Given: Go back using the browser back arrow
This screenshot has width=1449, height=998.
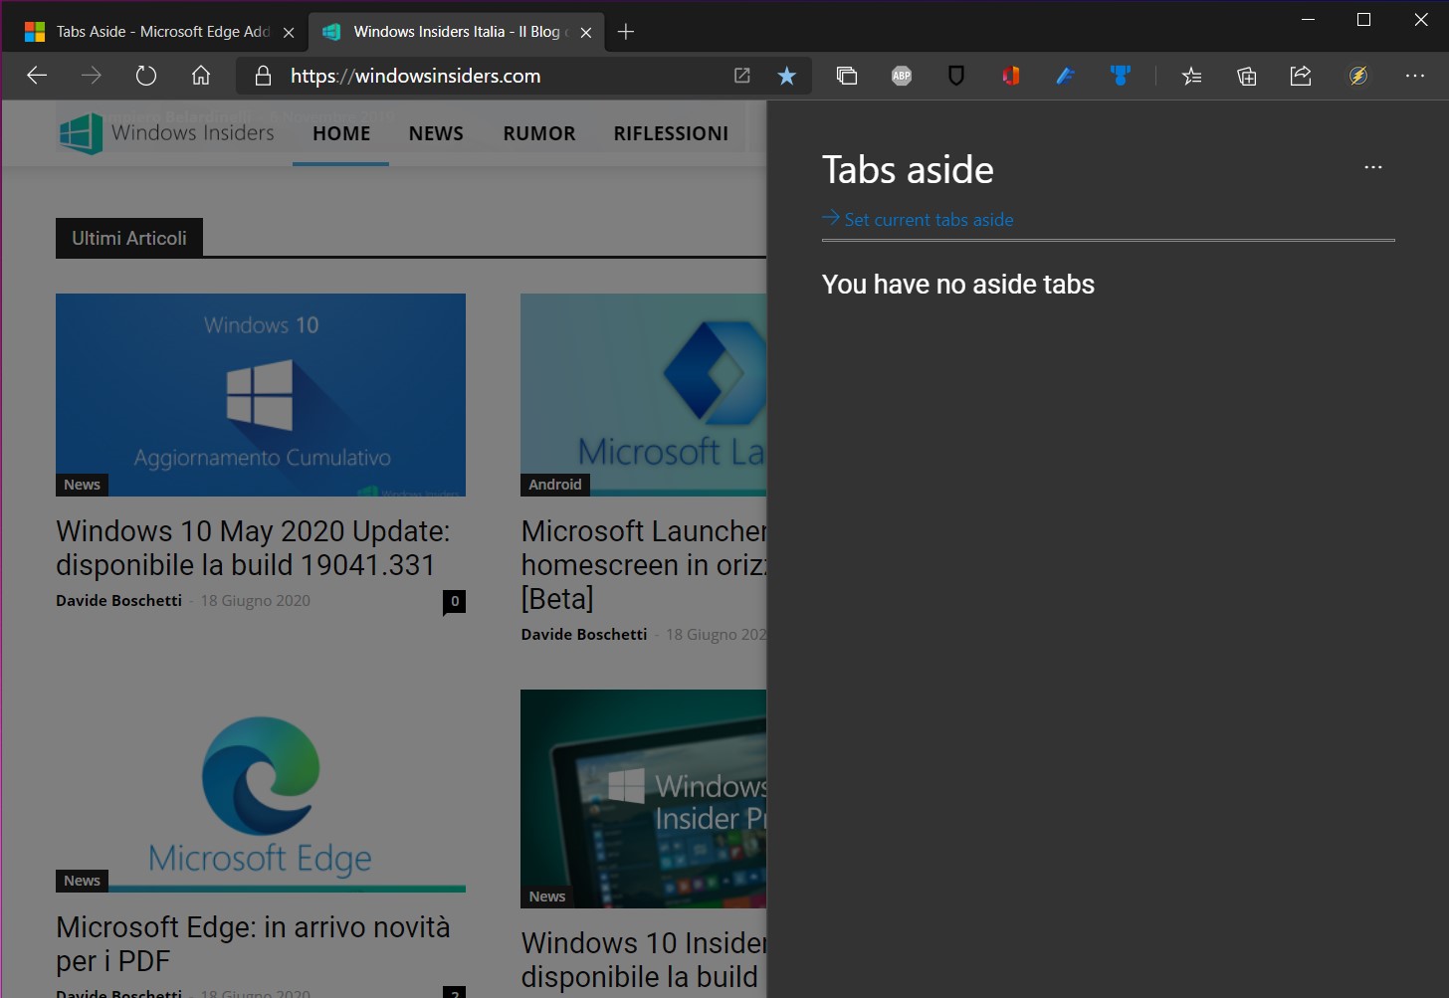Looking at the screenshot, I should point(37,76).
